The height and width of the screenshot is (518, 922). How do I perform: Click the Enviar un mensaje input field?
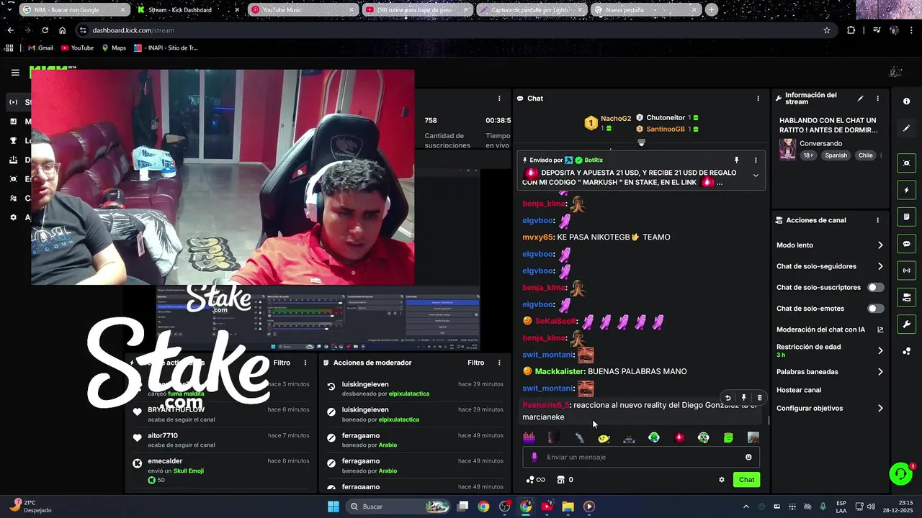click(641, 457)
